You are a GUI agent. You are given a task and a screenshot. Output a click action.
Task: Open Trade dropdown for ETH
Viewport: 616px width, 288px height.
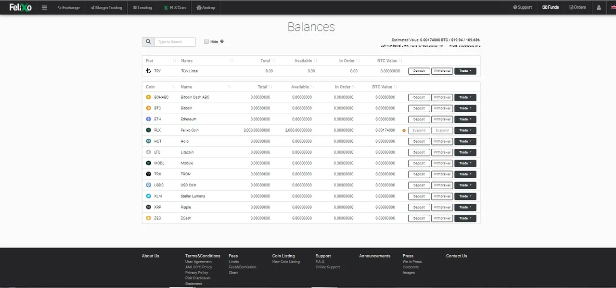[465, 119]
